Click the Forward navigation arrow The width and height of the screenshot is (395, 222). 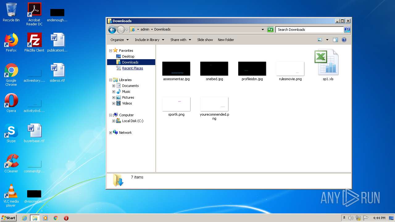click(x=121, y=30)
